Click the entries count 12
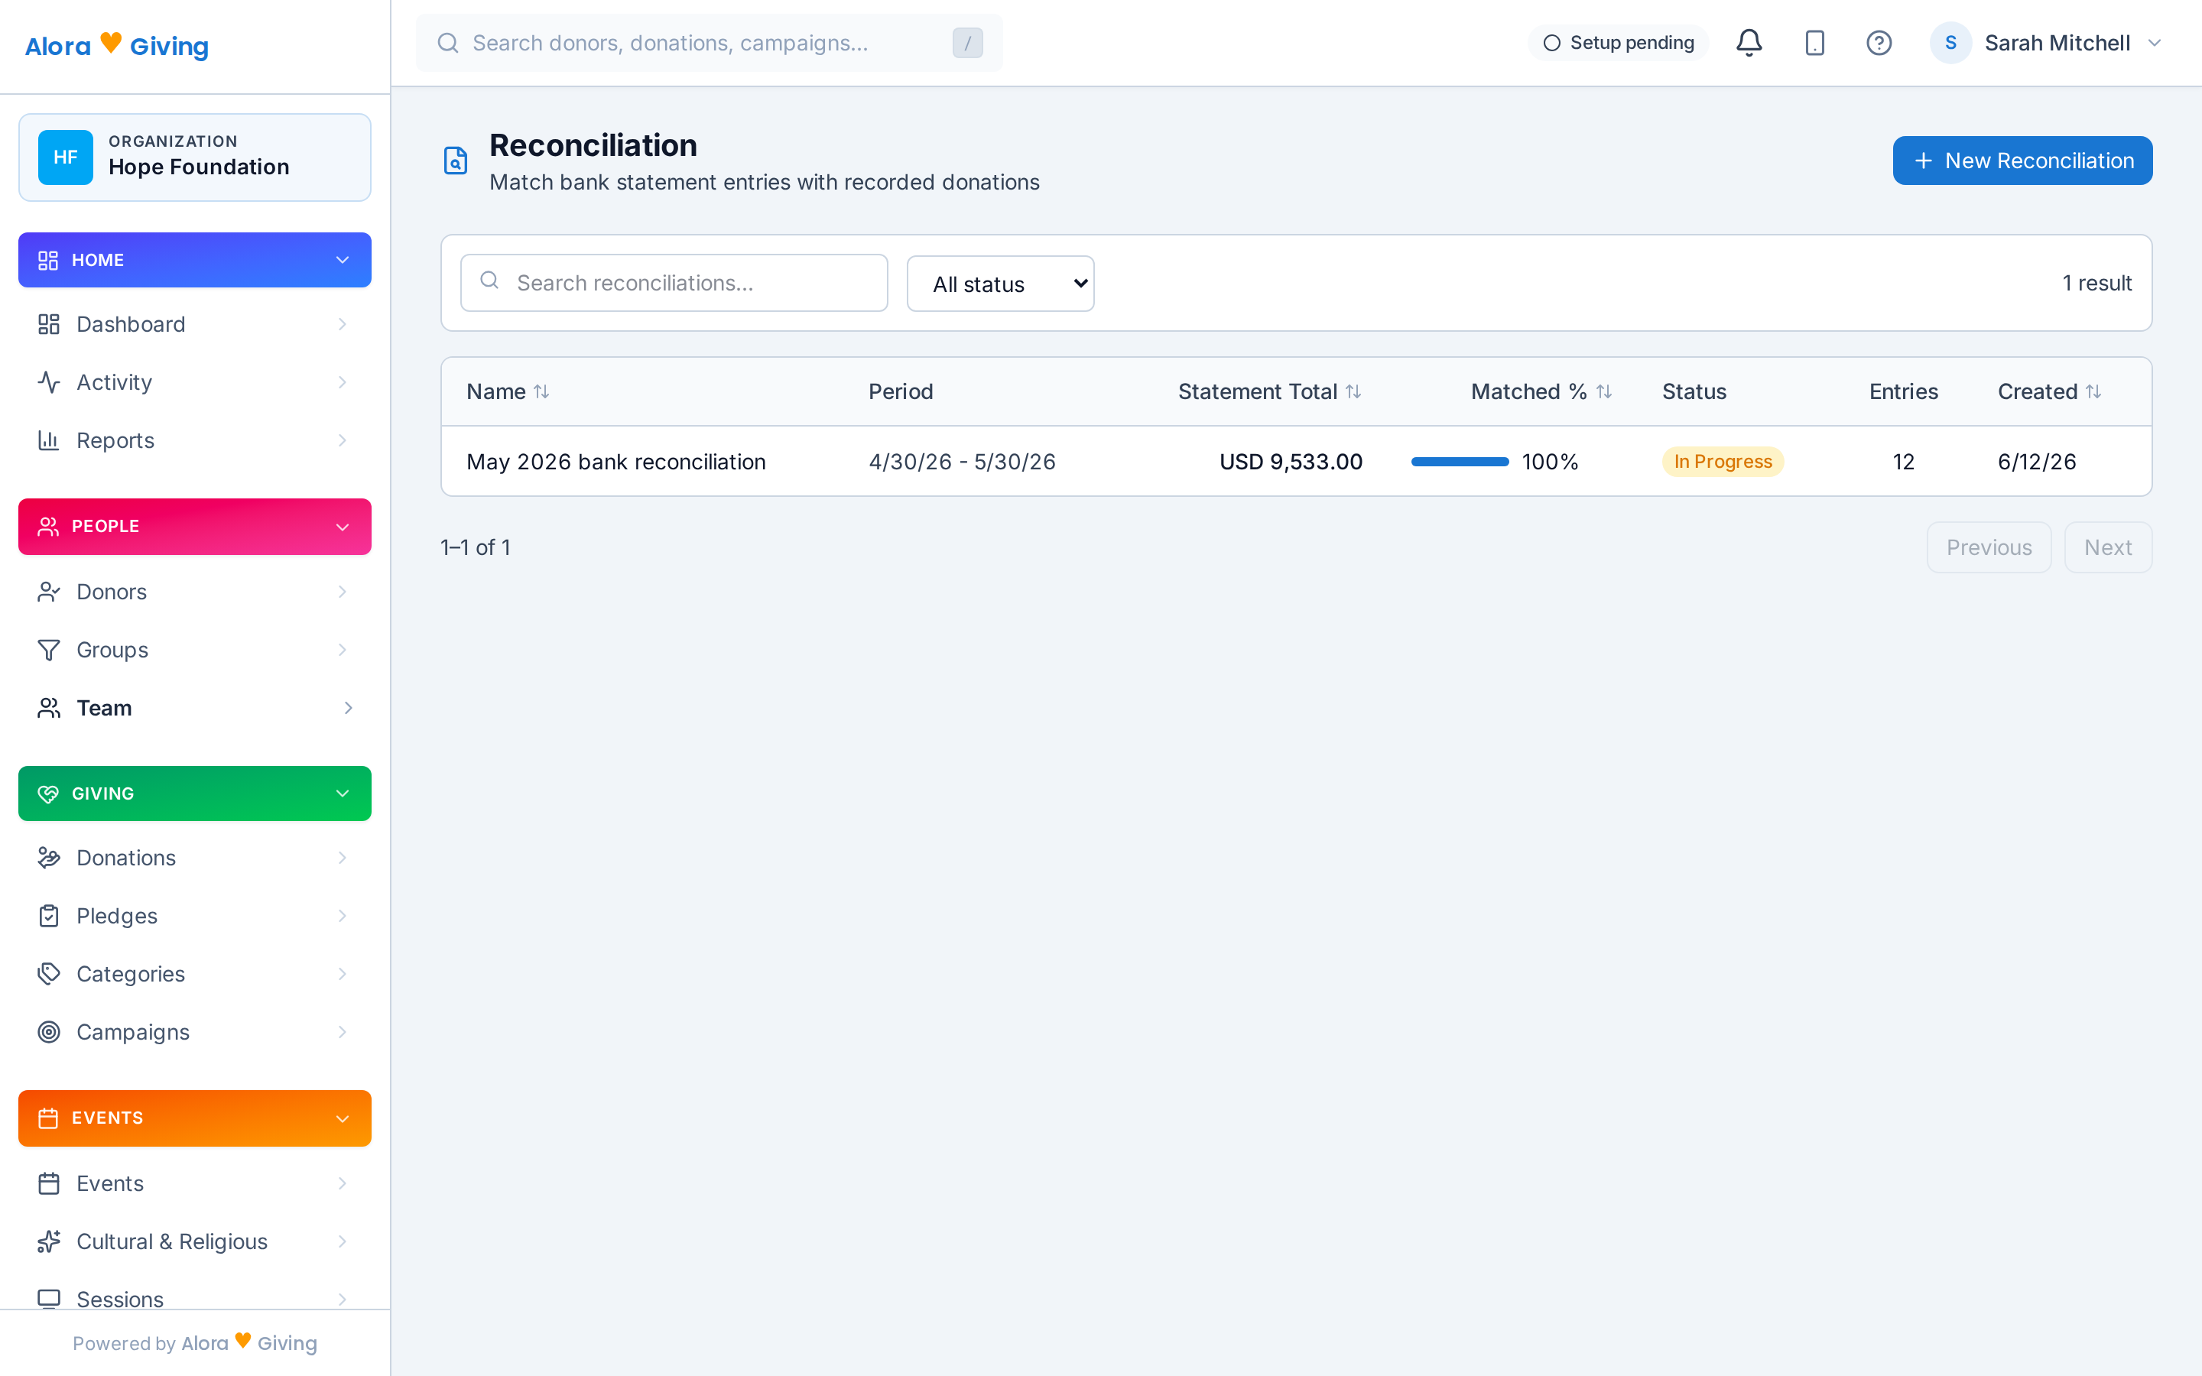Viewport: 2202px width, 1376px height. (1904, 462)
